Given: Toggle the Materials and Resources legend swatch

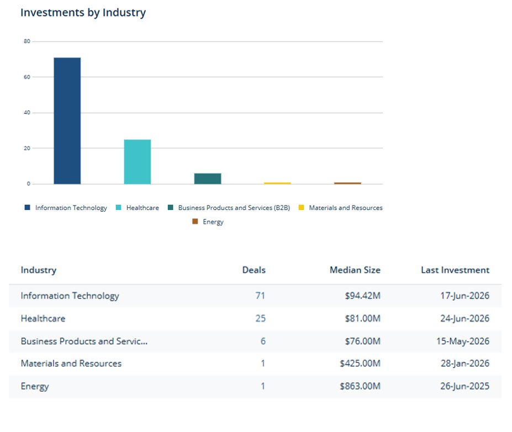Looking at the screenshot, I should click(x=302, y=207).
